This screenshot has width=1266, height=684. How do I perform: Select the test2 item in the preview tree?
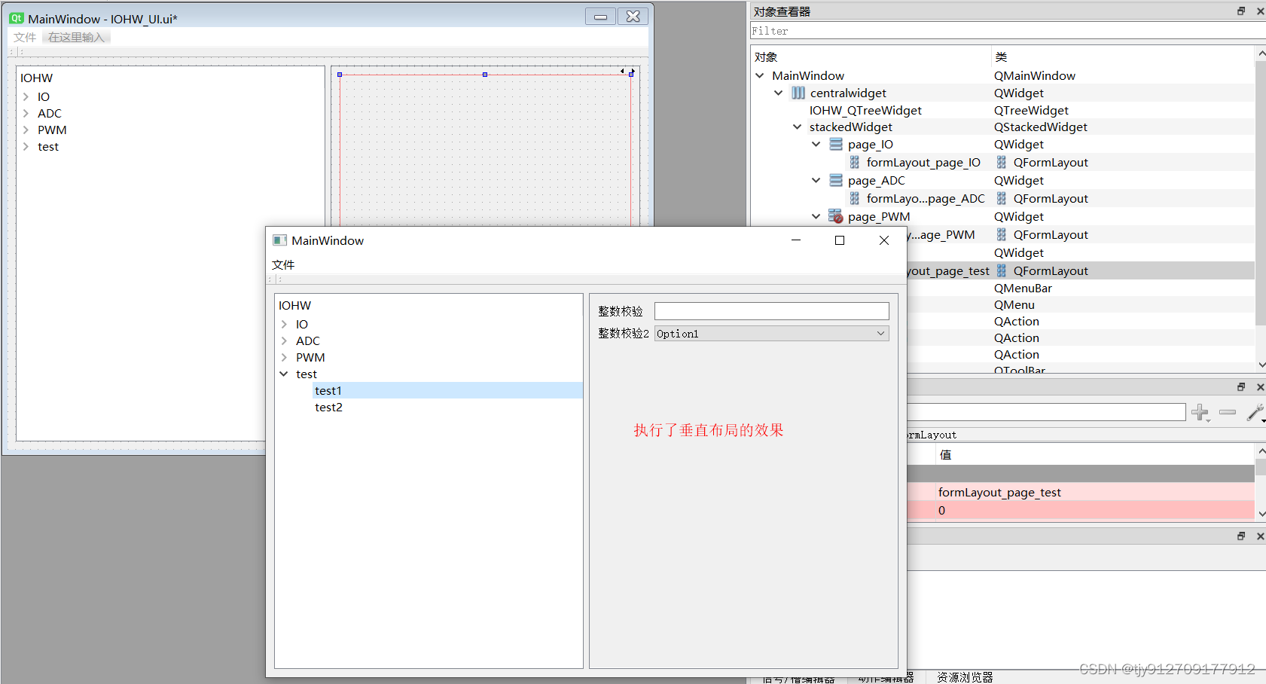tap(328, 407)
